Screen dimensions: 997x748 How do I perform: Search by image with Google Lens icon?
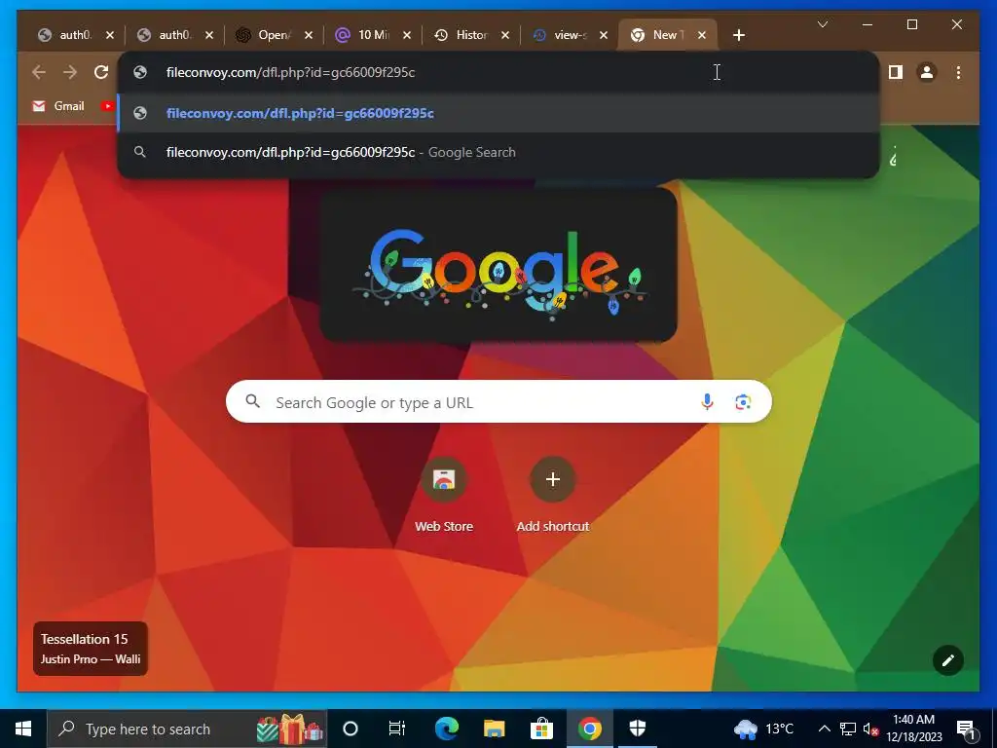pyautogui.click(x=743, y=402)
